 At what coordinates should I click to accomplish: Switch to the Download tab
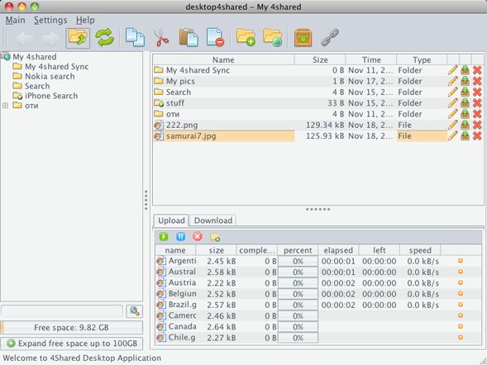tap(213, 220)
